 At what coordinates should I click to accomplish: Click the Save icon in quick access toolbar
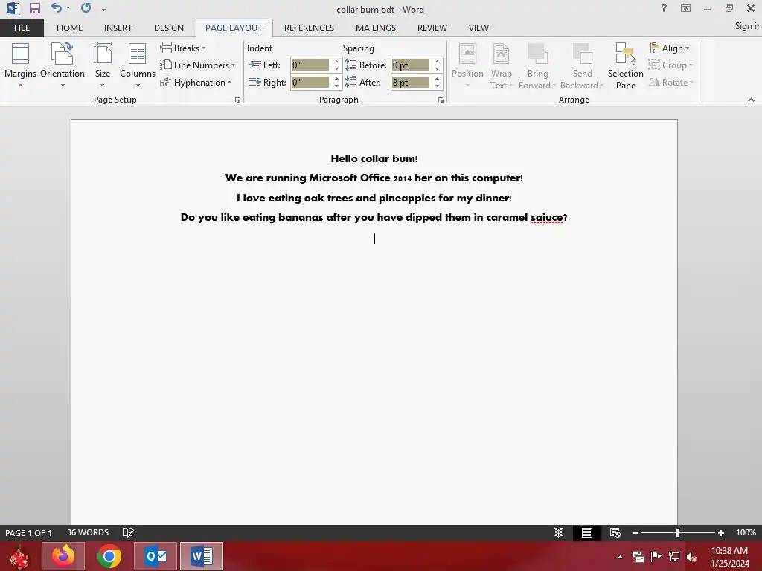tap(34, 8)
